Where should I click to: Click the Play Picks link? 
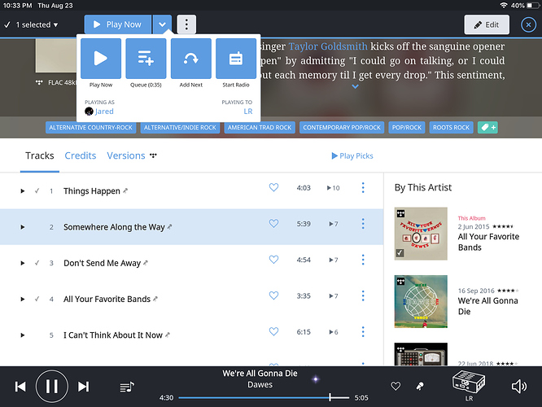(352, 156)
